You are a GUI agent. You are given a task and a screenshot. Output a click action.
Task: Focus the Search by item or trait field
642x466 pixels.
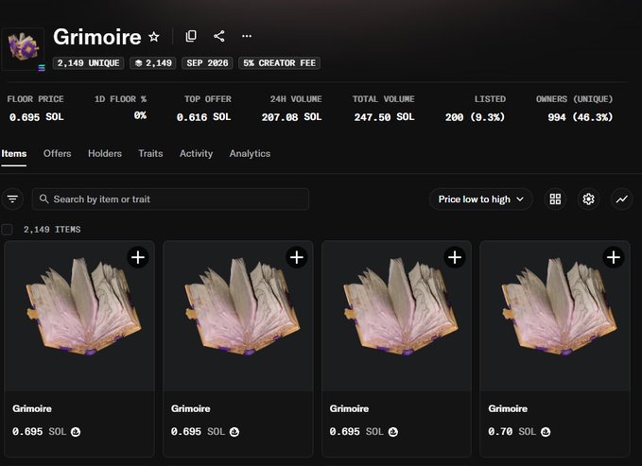170,199
